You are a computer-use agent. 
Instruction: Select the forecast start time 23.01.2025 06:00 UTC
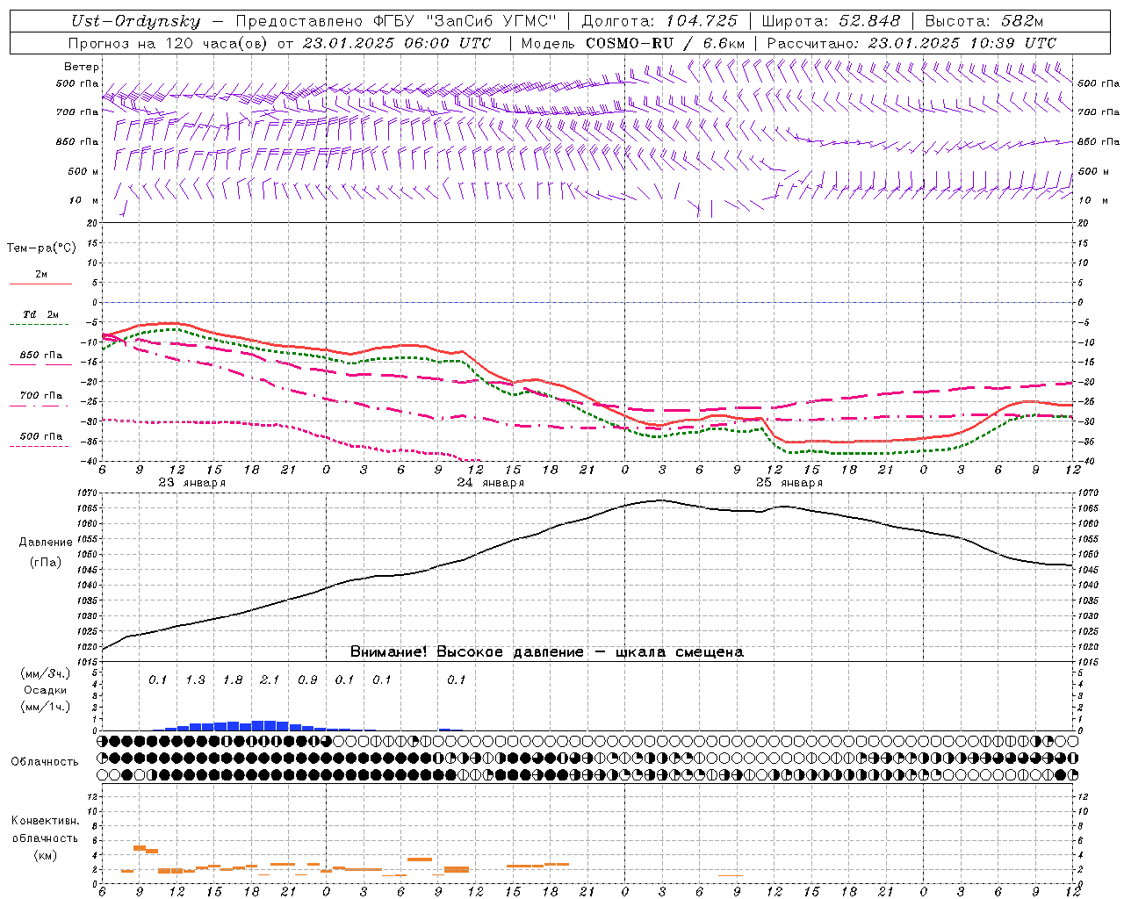[x=396, y=43]
